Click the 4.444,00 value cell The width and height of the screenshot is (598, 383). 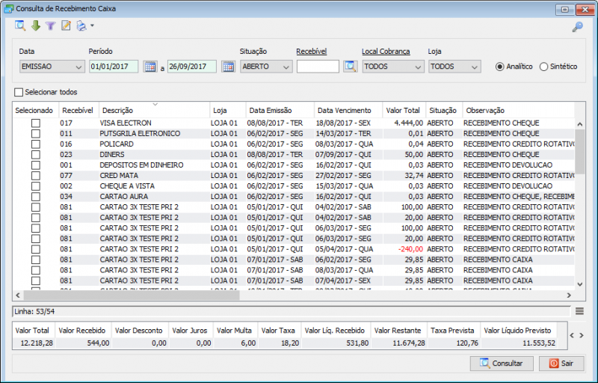[404, 123]
